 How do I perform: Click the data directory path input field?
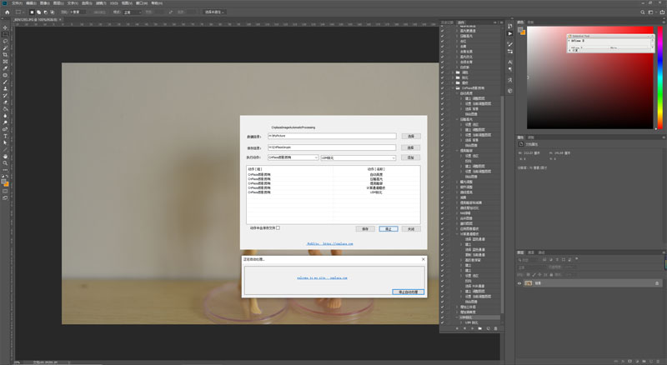point(332,136)
